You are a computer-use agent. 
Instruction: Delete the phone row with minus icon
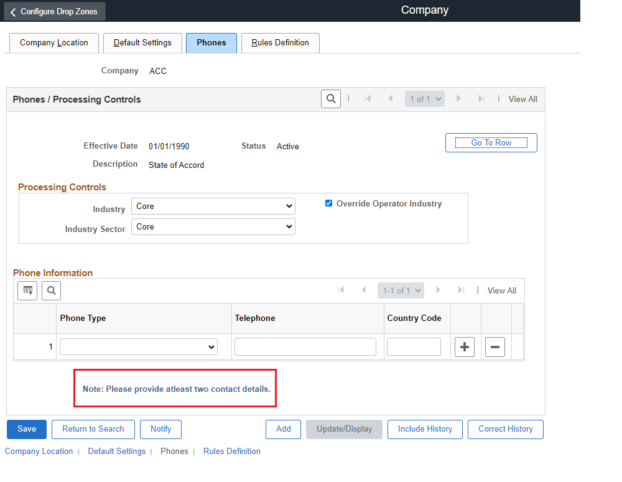point(495,347)
